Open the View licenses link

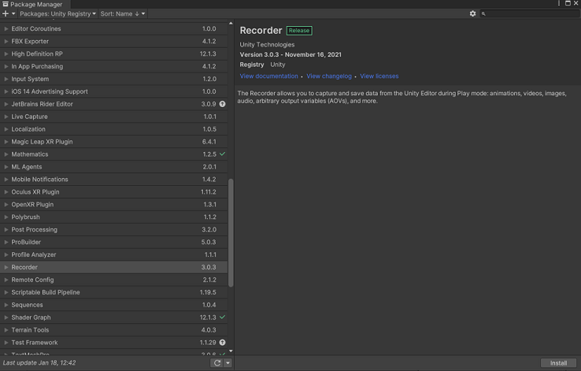point(379,76)
